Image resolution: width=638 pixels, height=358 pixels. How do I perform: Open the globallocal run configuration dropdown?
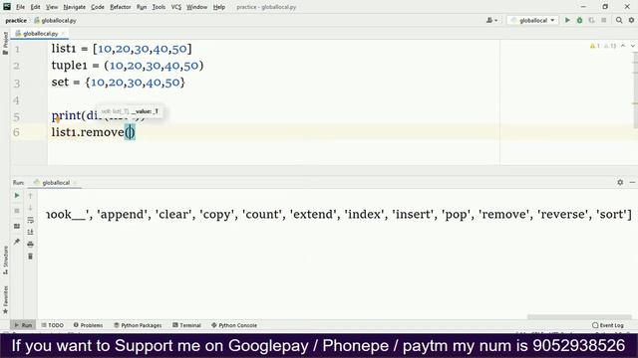pyautogui.click(x=532, y=20)
